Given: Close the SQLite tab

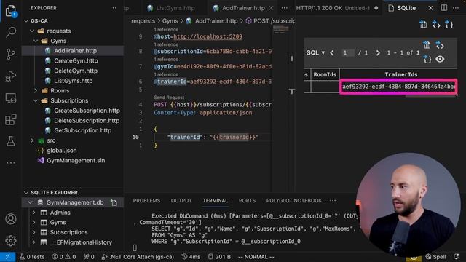Looking at the screenshot, I should (x=430, y=8).
